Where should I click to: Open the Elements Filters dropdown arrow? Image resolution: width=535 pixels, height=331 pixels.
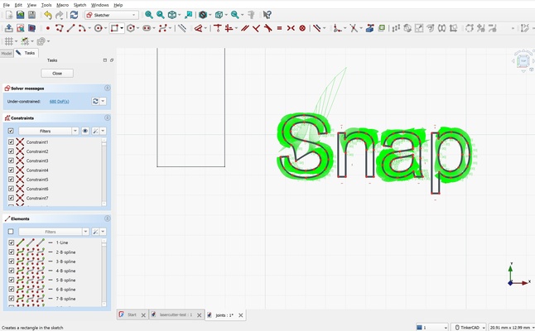(85, 232)
